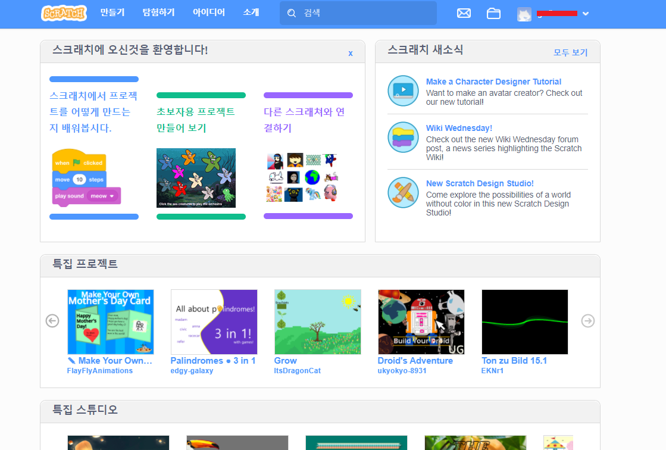
Task: Open Ton zu Bild 15.1 thumbnail
Action: point(525,321)
